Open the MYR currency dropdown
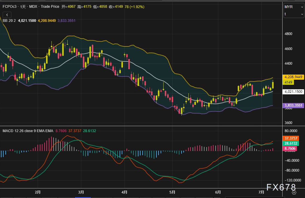Screen dimensions: 305x198 click(x=294, y=7)
